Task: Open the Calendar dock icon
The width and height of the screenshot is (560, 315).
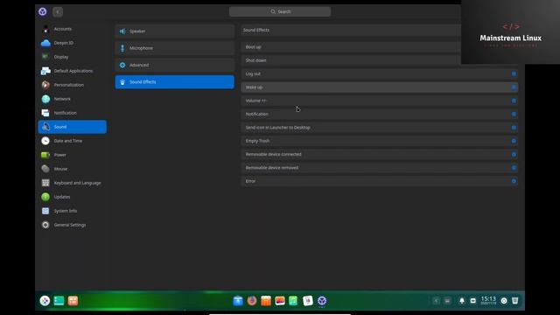Action: [x=308, y=301]
